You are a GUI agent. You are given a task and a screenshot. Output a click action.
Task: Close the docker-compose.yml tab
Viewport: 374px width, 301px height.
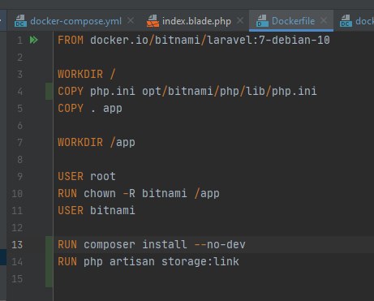point(131,20)
